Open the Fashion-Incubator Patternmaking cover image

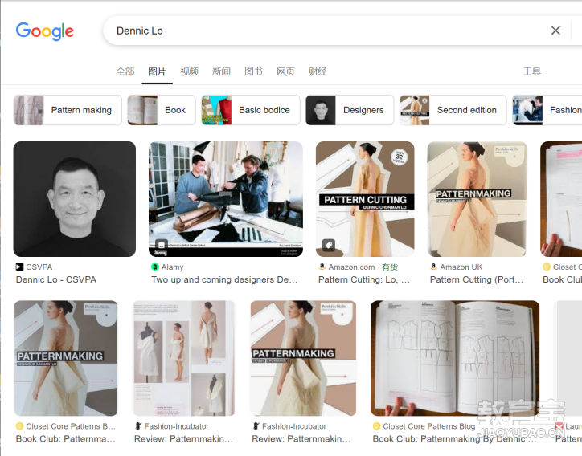(x=303, y=358)
